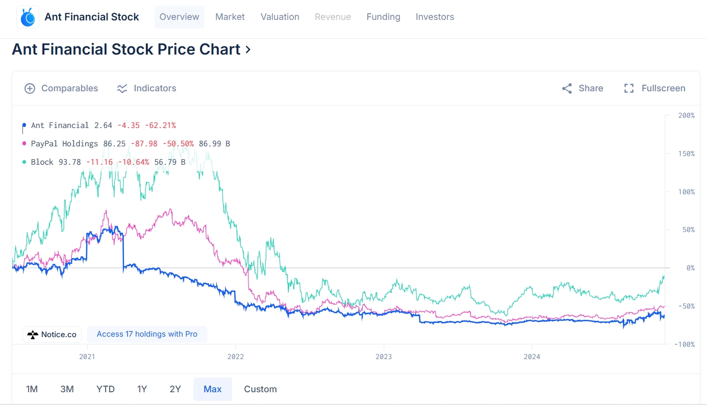Open the Investors tab
This screenshot has height=405, width=707.
pyautogui.click(x=435, y=17)
